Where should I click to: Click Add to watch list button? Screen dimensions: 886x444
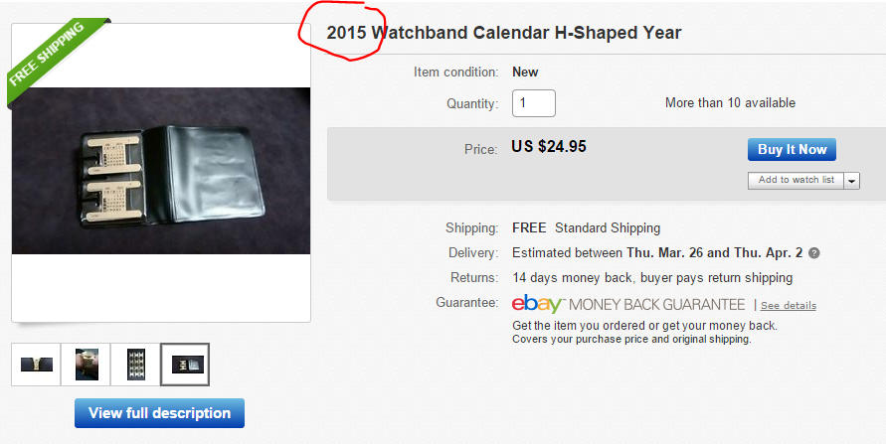(x=796, y=180)
